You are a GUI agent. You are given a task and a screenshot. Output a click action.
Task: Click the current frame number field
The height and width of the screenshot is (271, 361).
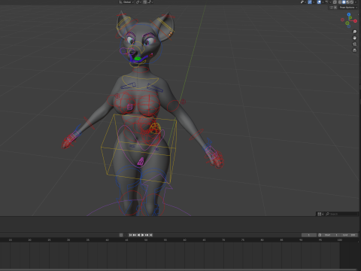[x=309, y=235]
